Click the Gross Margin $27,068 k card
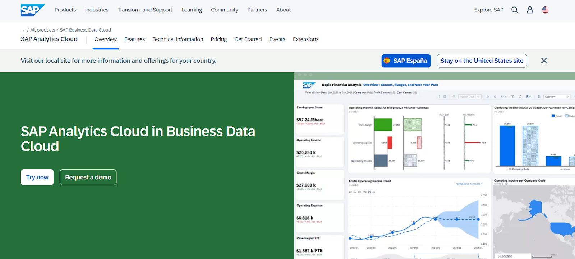This screenshot has width=575, height=259. [x=319, y=185]
